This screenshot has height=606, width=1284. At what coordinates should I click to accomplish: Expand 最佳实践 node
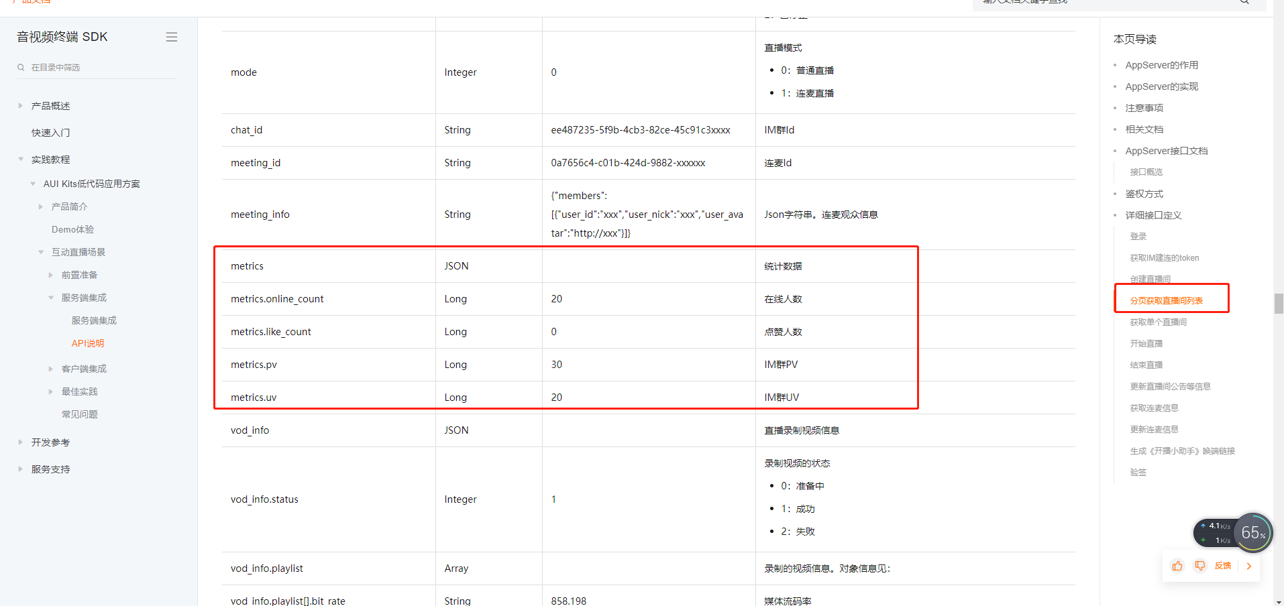tap(51, 391)
